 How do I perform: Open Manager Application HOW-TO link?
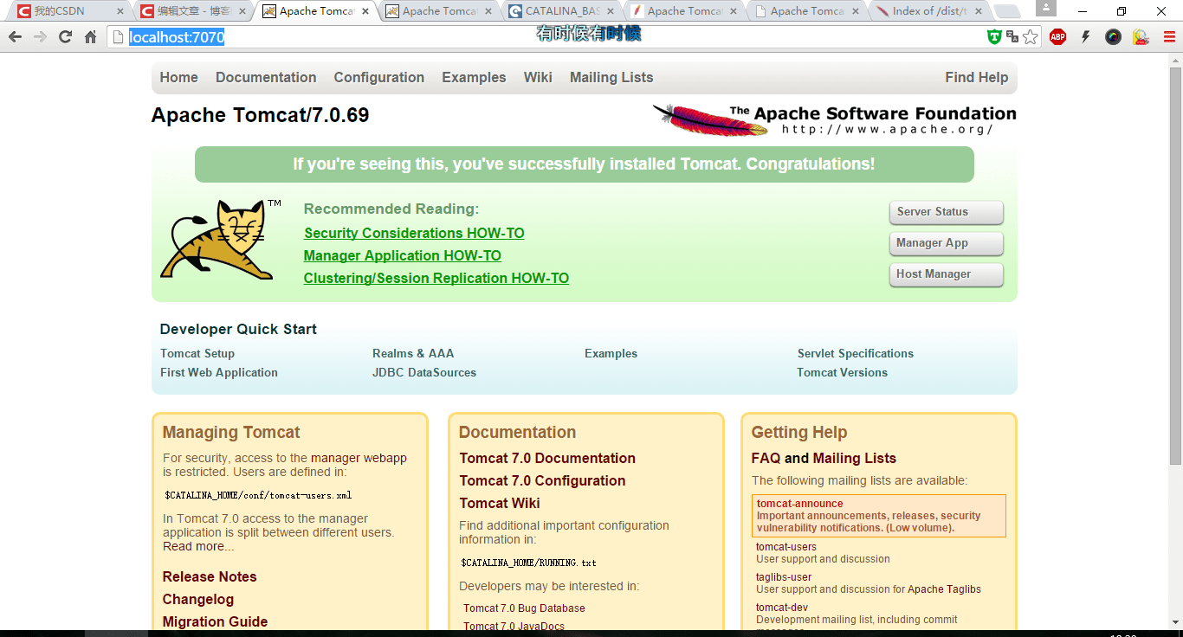(x=403, y=256)
